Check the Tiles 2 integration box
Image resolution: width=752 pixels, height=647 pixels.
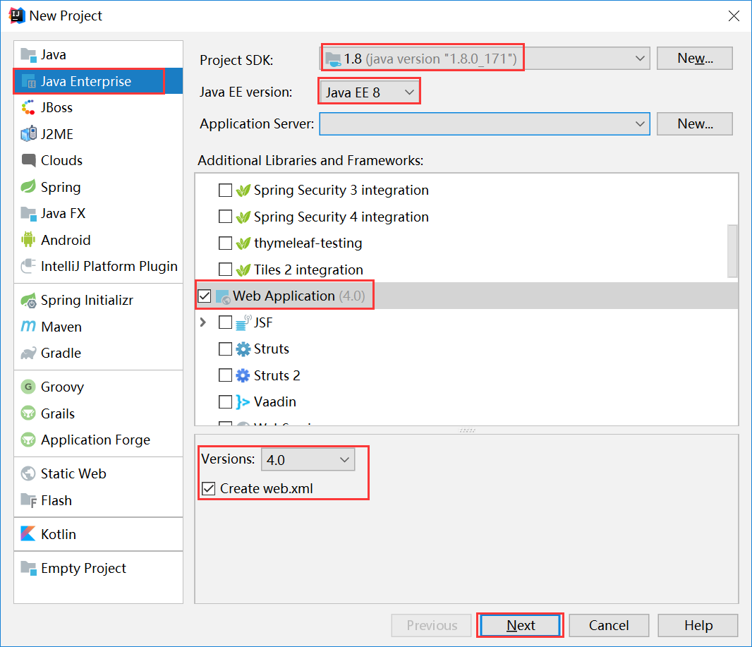coord(226,270)
